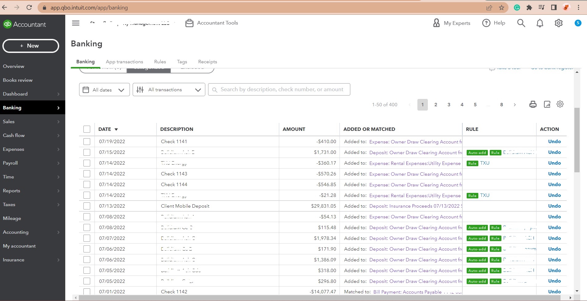Go to page 2 of results
Screen dimensions: 587x301
coord(436,105)
